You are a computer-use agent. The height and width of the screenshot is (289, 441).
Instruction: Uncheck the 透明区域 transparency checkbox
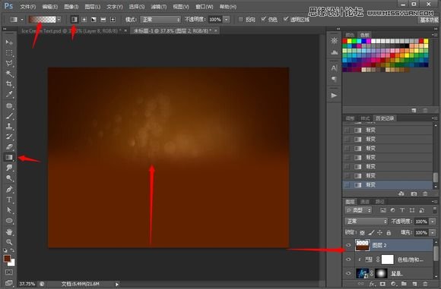coord(286,20)
